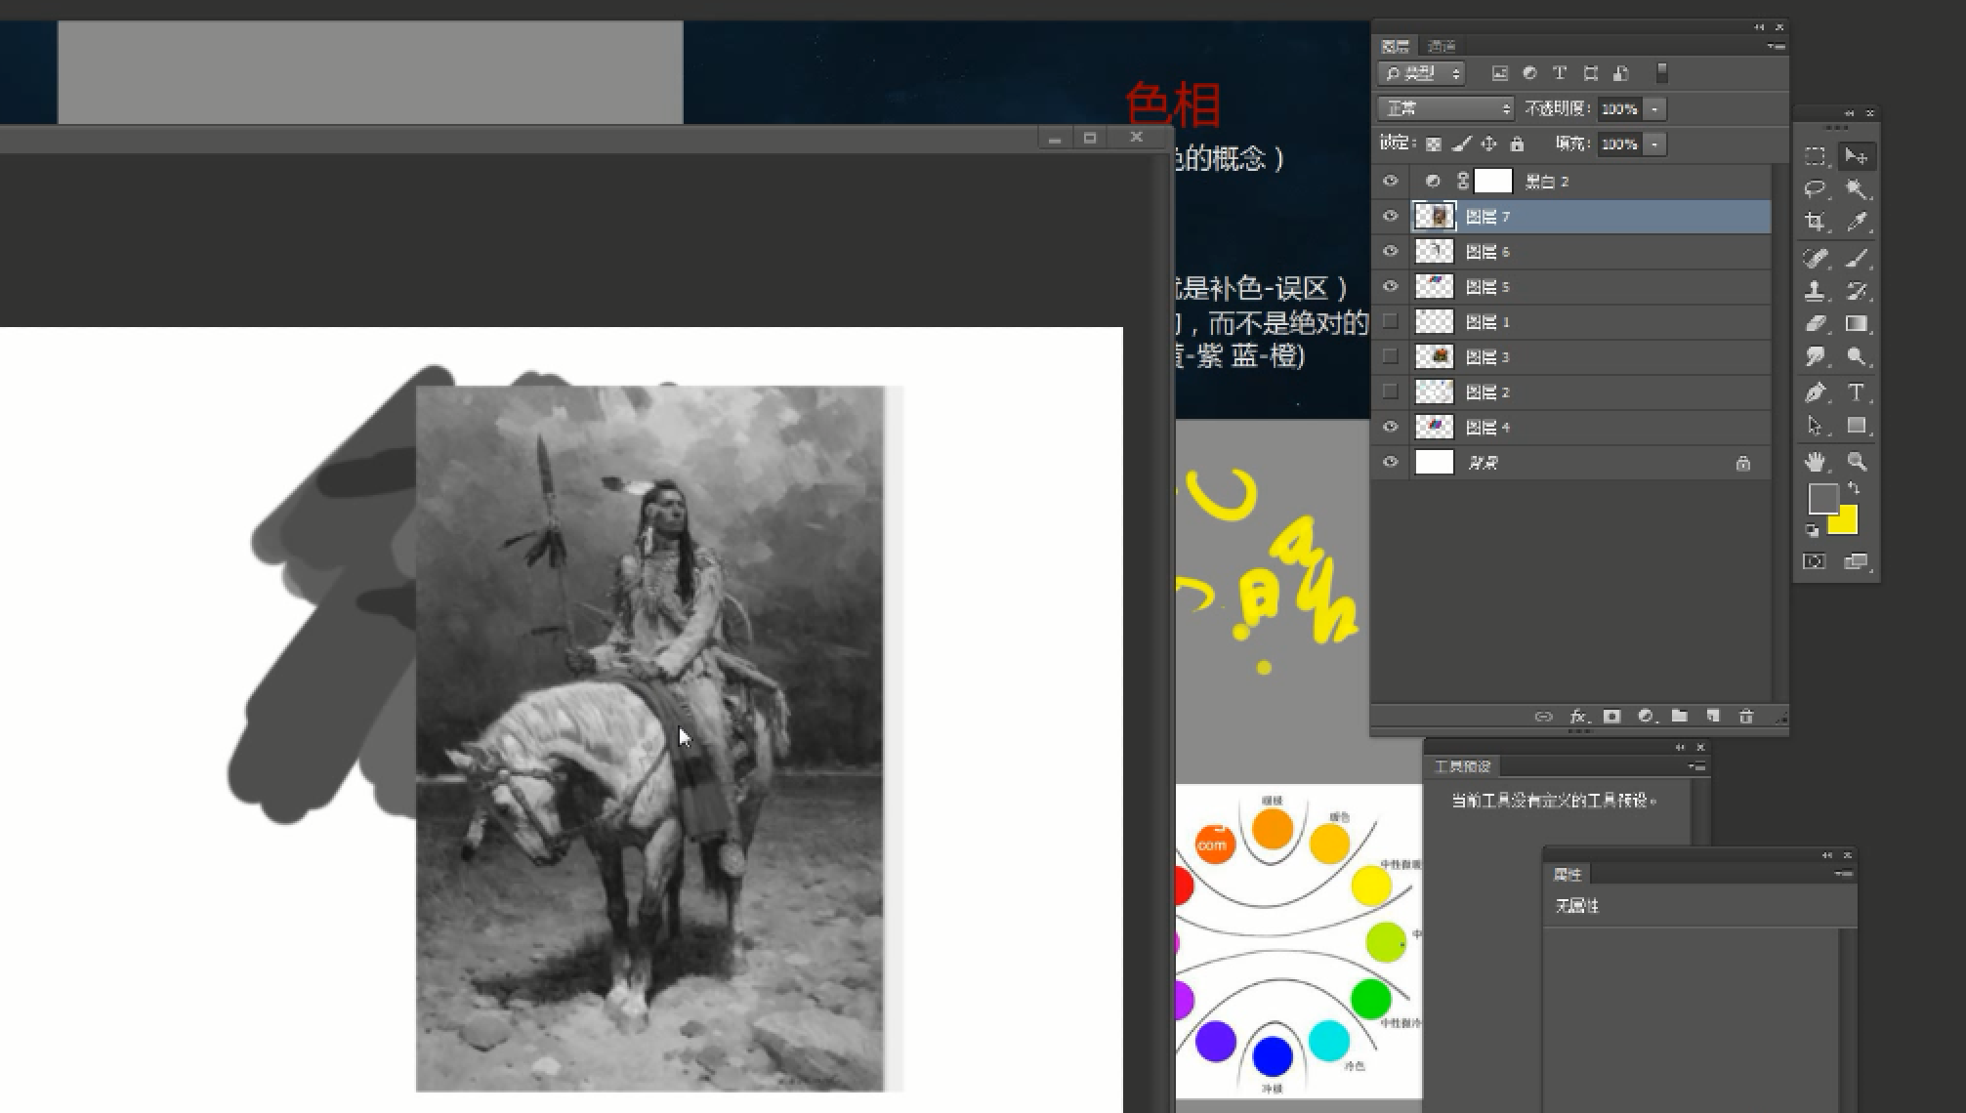This screenshot has height=1113, width=1966.
Task: Click the delete layer trash icon
Action: [1746, 717]
